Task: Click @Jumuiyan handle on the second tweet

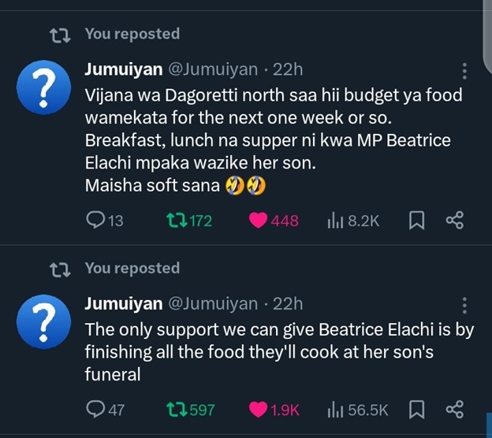Action: [212, 303]
